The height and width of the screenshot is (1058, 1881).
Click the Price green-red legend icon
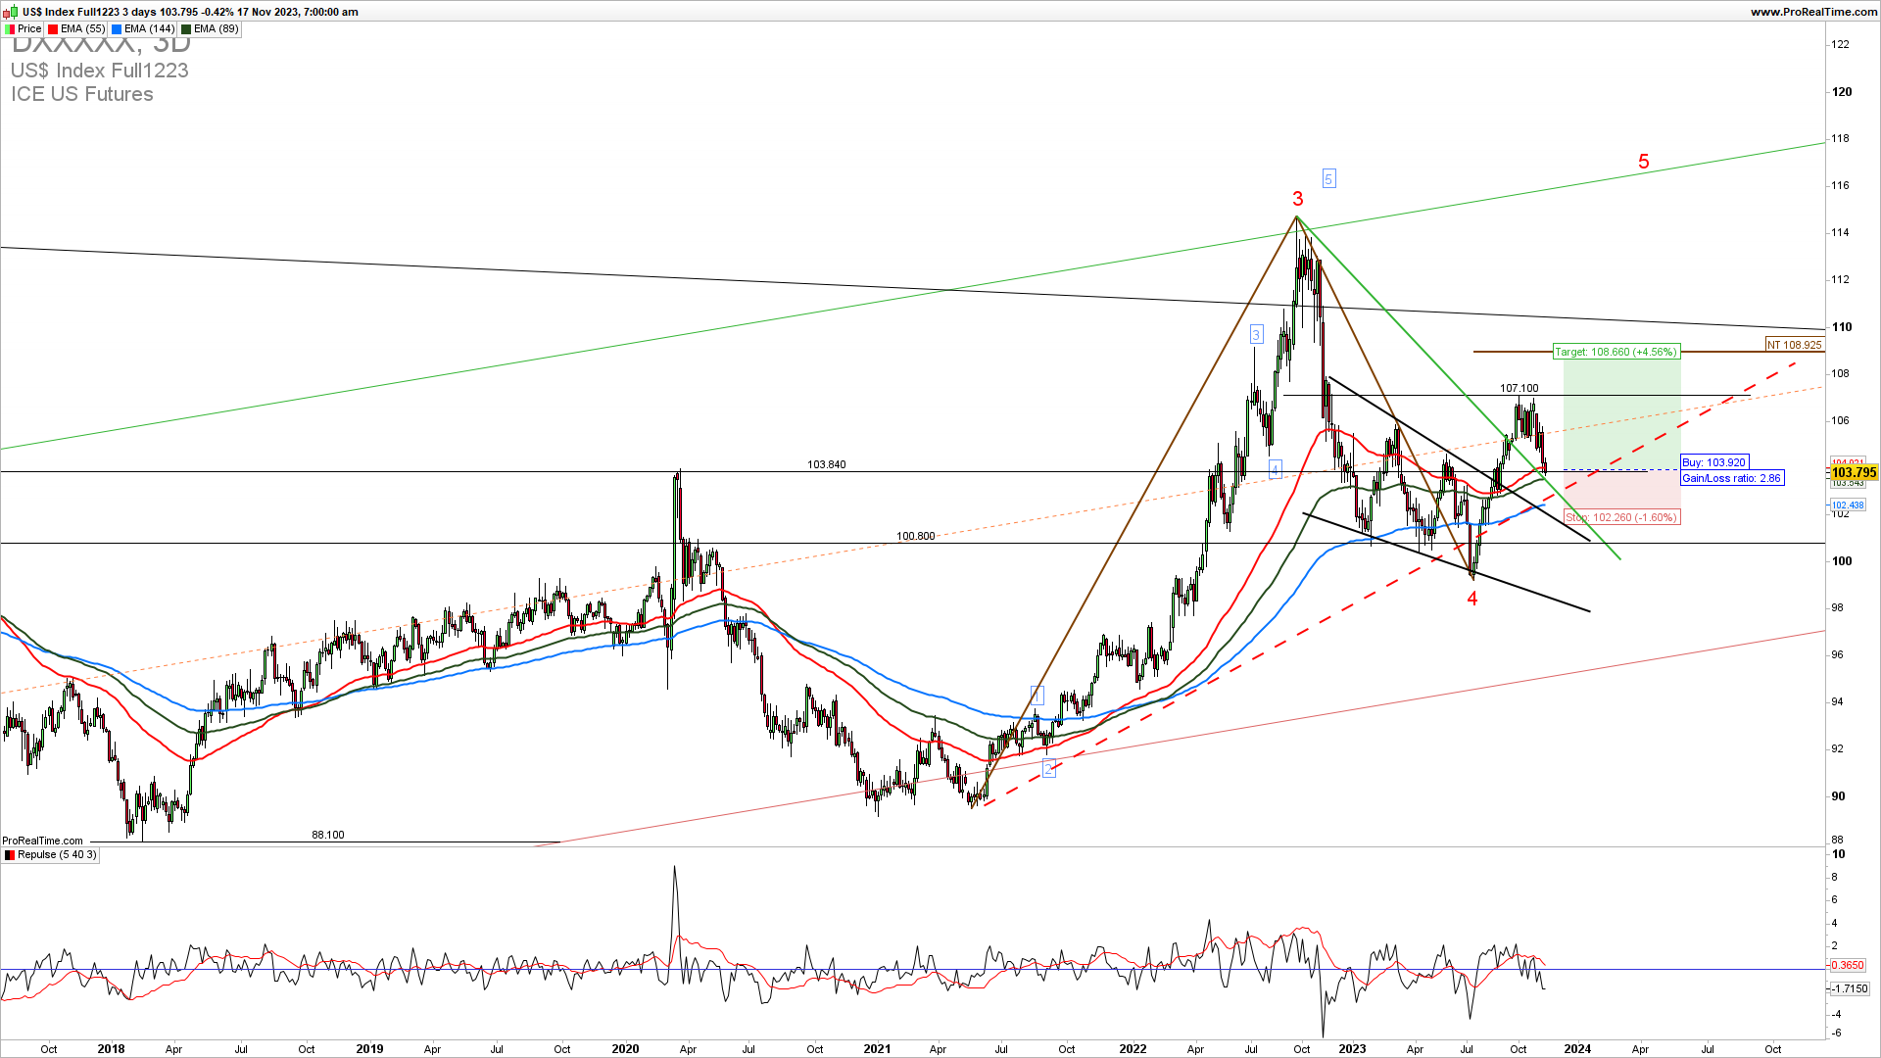[10, 29]
